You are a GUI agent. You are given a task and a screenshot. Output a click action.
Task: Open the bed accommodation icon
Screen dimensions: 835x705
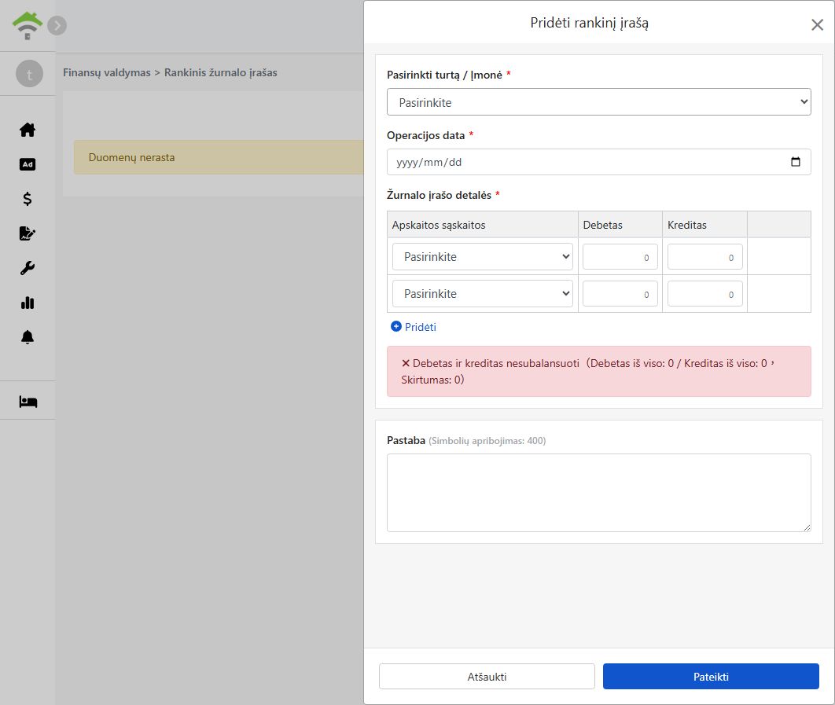click(28, 402)
